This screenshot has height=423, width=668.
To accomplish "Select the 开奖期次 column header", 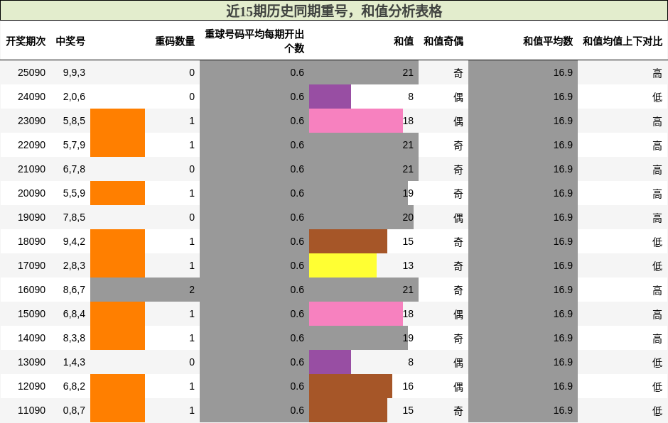I will point(25,40).
